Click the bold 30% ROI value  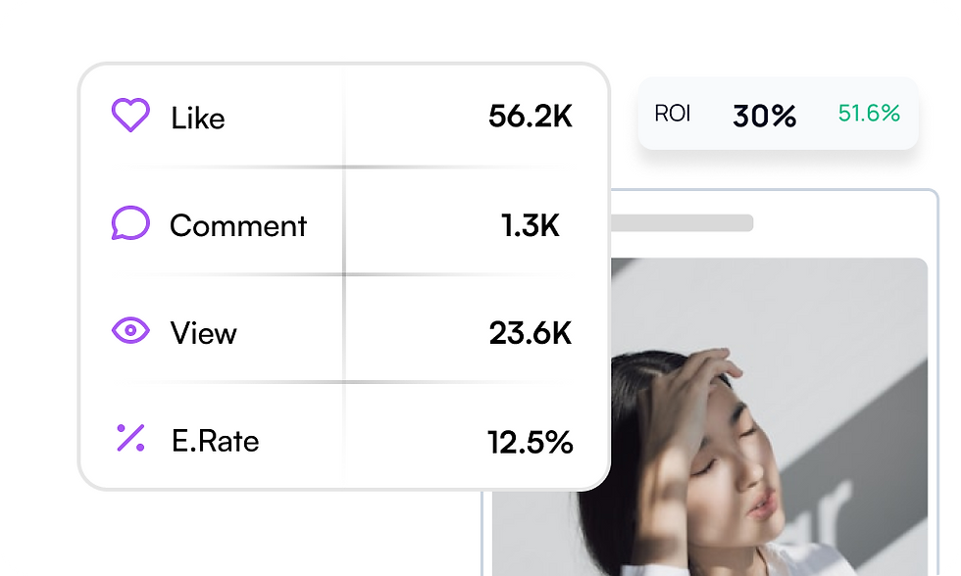coord(764,117)
